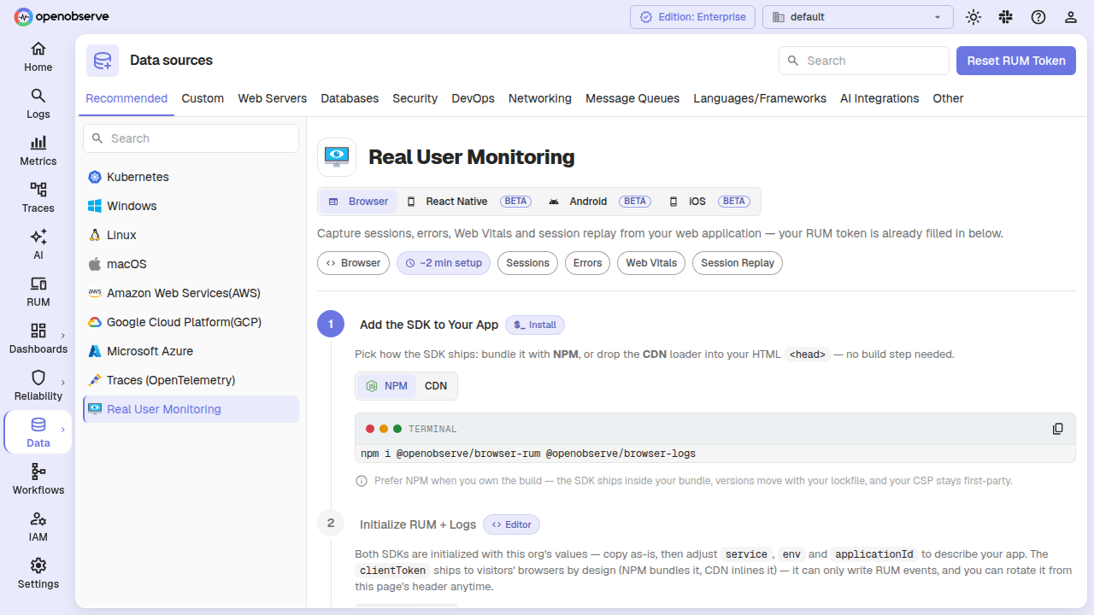Viewport: 1094px width, 615px height.
Task: Open the help question-mark icon
Action: [x=1038, y=17]
